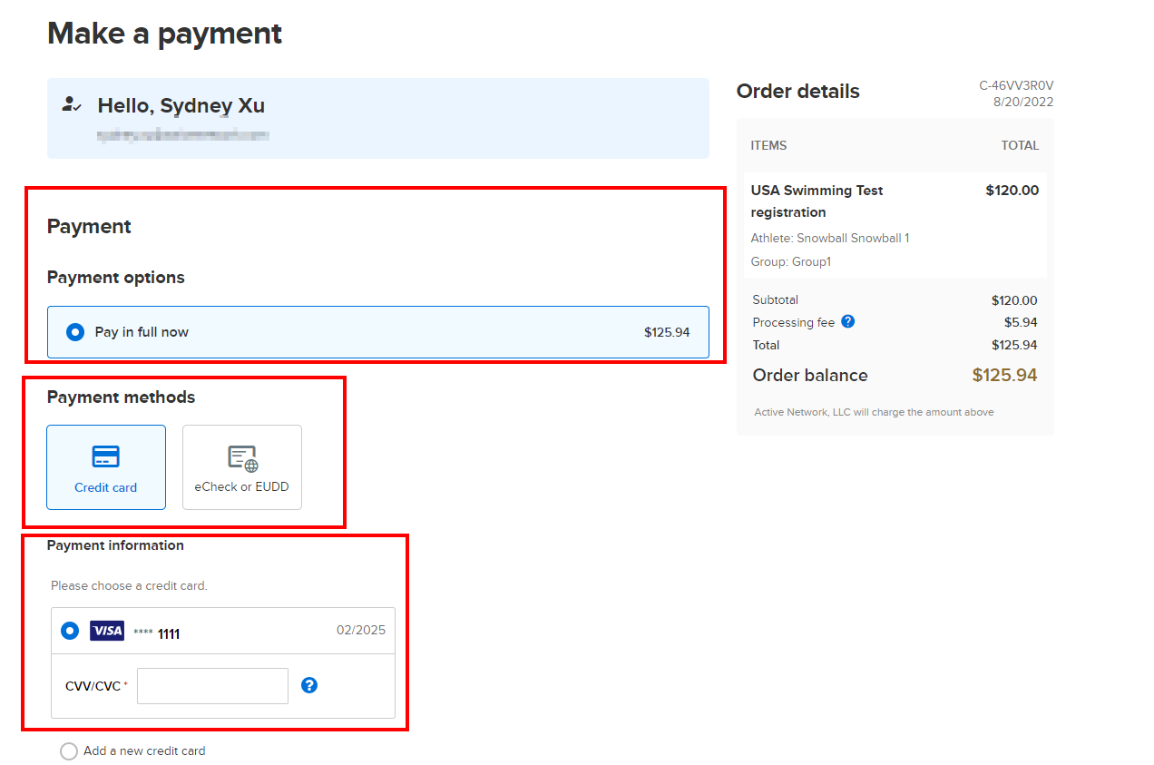
Task: Click the order date 8/20/2022
Action: pyautogui.click(x=1023, y=103)
